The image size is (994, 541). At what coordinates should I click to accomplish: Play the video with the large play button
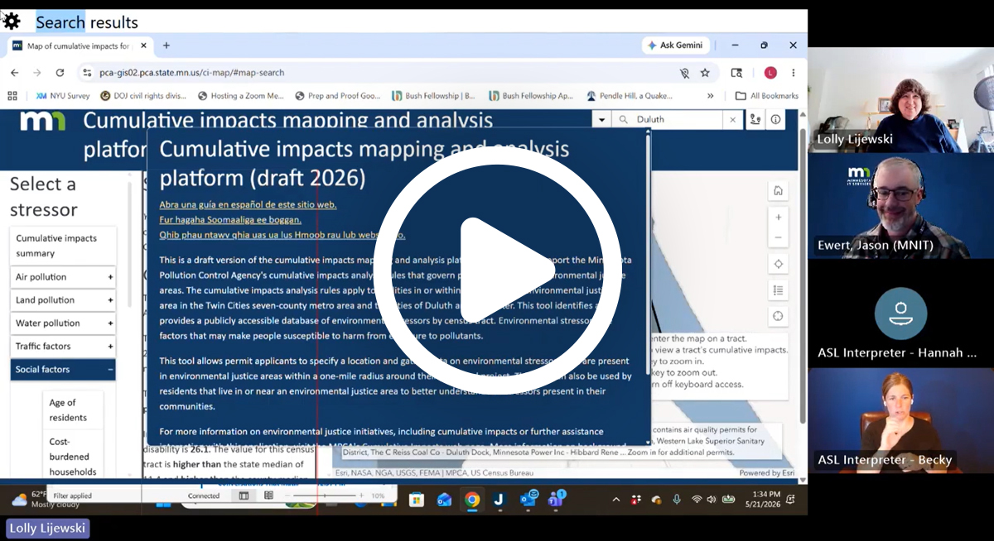click(x=497, y=270)
